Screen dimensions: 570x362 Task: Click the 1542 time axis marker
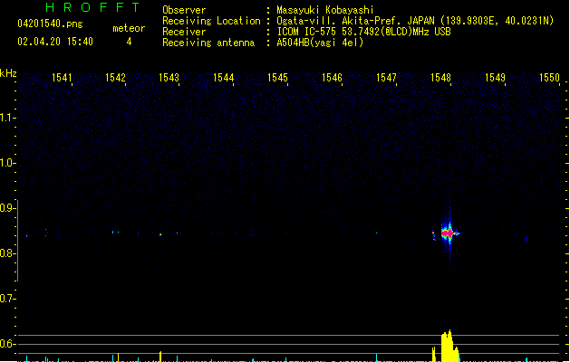coord(115,78)
